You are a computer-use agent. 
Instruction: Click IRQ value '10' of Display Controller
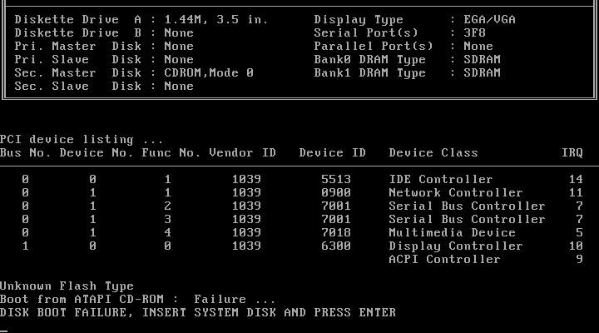[576, 246]
